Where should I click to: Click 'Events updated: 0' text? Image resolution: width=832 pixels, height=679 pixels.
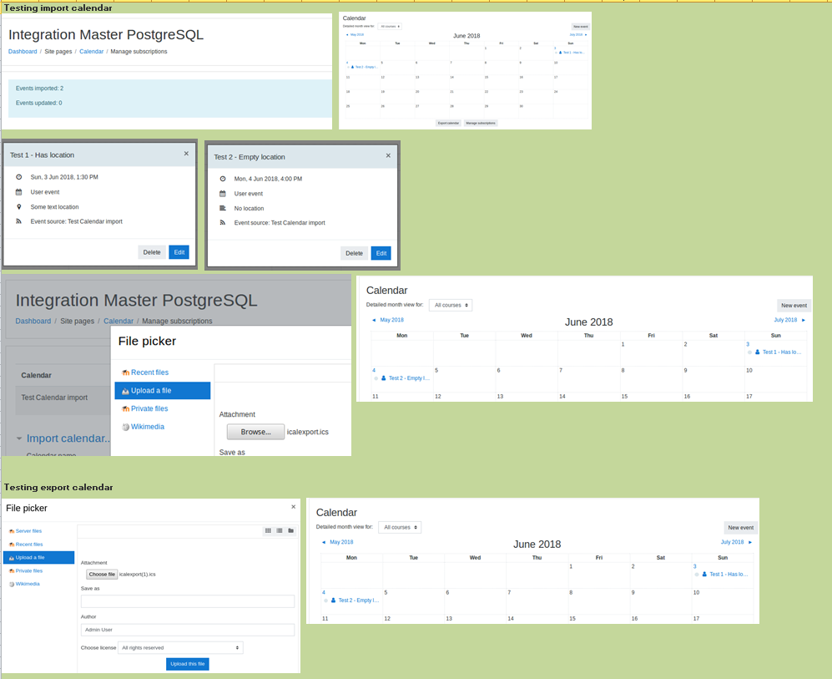(38, 103)
